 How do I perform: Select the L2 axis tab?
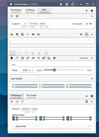coord(26,53)
